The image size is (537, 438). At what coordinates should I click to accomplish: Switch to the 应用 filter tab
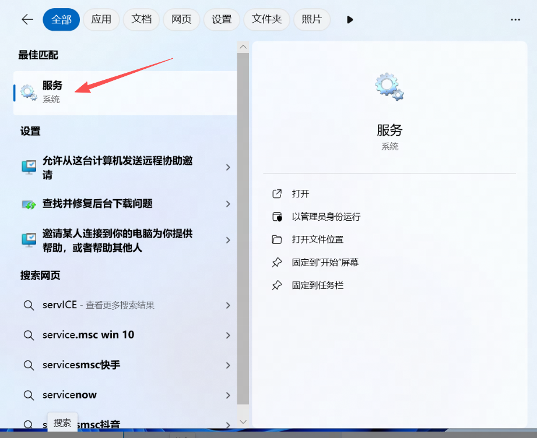(x=101, y=19)
